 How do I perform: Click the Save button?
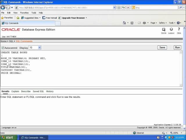[x=162, y=47]
